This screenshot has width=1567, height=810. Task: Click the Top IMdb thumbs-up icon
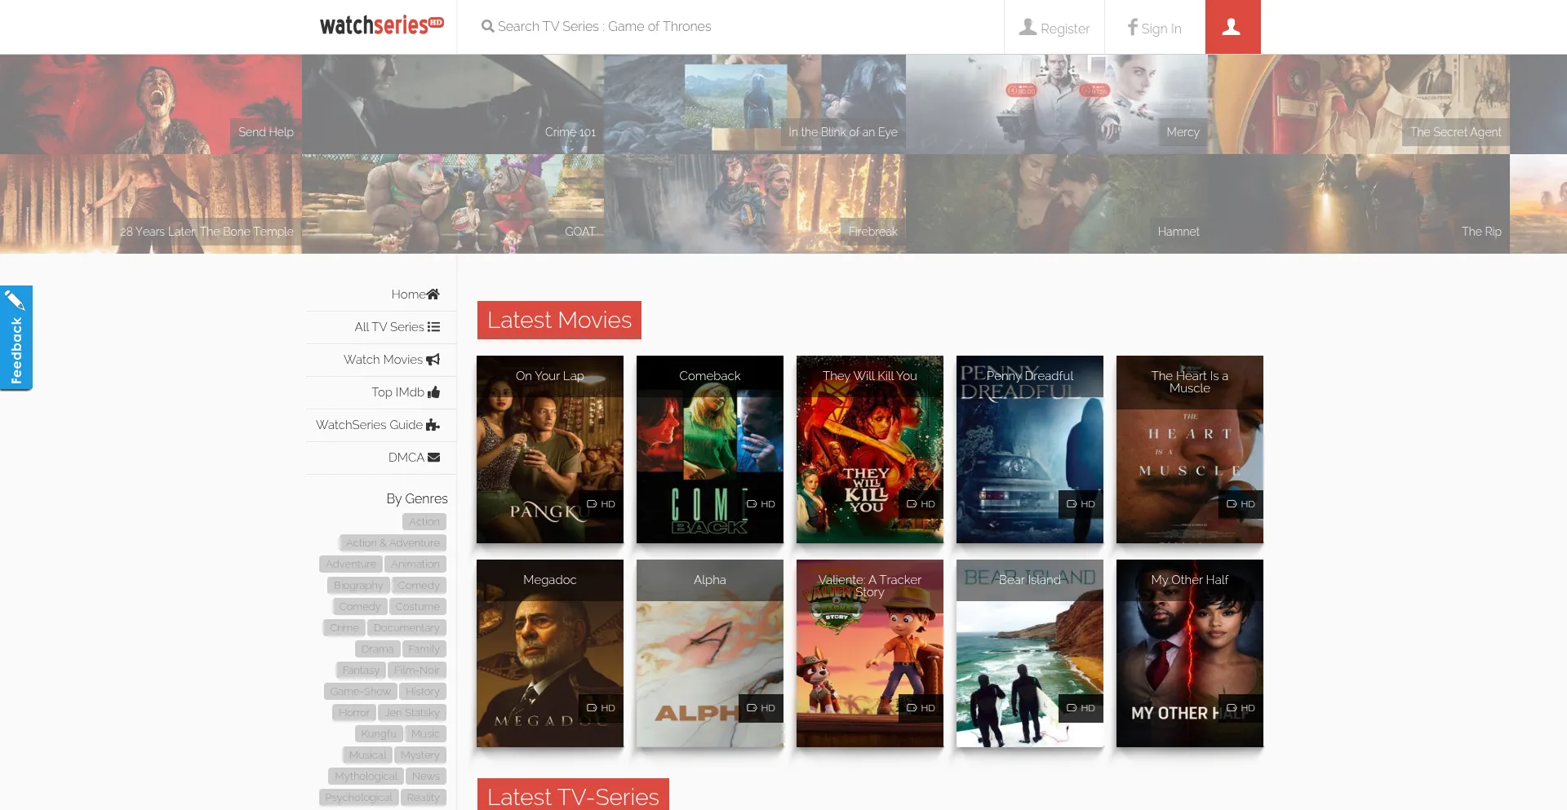click(433, 392)
